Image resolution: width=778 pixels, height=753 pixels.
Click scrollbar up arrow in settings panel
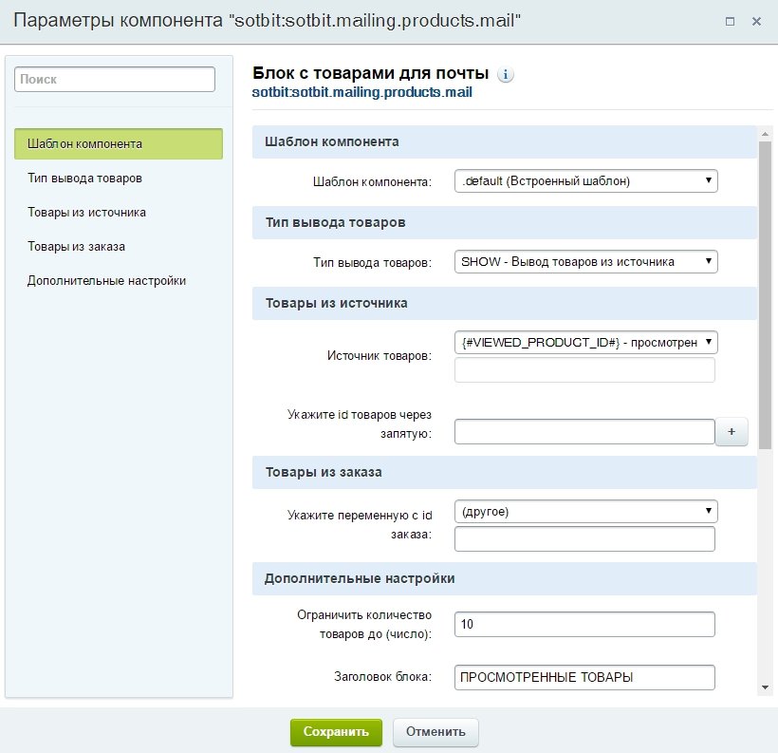(x=765, y=134)
